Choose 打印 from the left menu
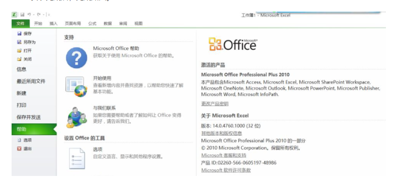This screenshot has width=395, height=188. tap(22, 105)
